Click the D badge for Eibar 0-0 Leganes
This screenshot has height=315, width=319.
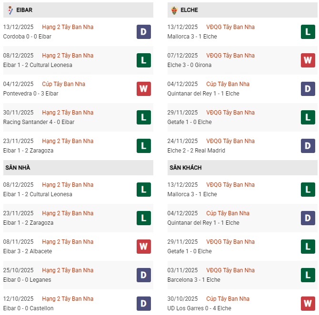coord(143,275)
